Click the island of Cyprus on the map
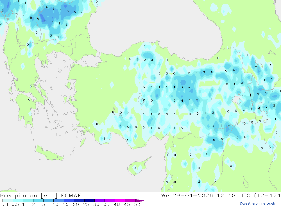Screen dimensions: 281x206 click(137, 167)
